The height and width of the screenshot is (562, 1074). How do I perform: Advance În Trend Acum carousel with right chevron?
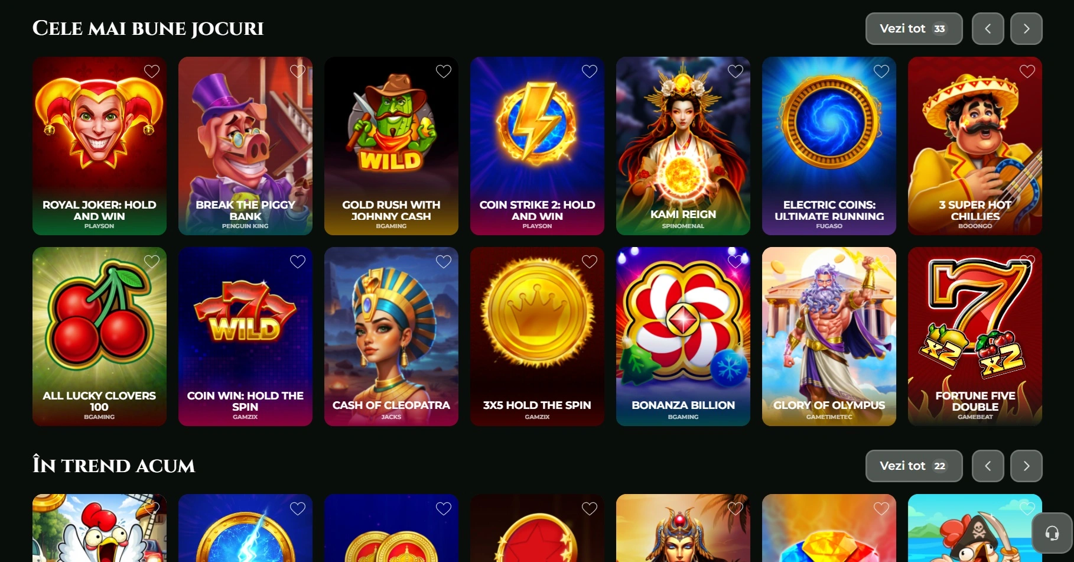(x=1026, y=466)
